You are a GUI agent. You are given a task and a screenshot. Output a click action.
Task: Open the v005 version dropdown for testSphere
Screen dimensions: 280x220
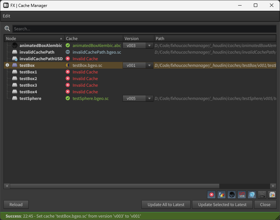138,99
